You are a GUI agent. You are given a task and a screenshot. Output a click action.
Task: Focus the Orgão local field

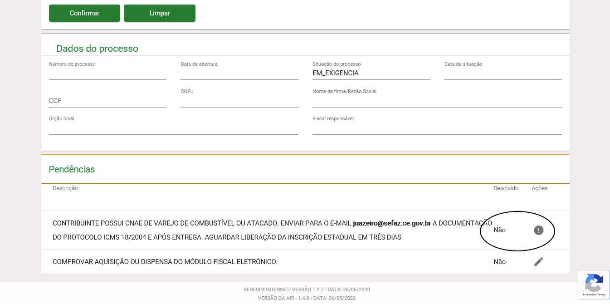[174, 128]
